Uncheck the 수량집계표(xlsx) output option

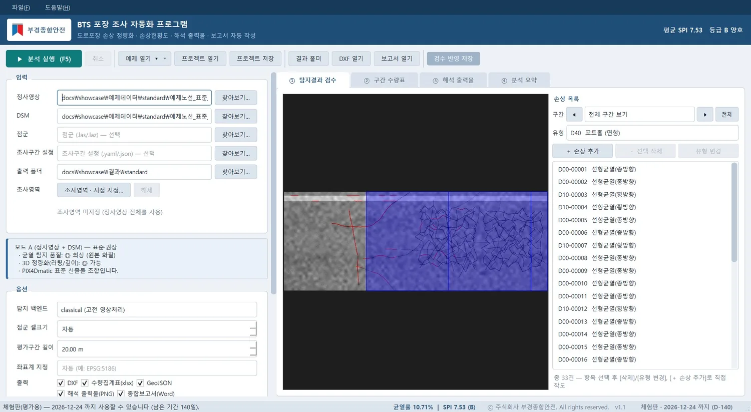click(x=85, y=383)
